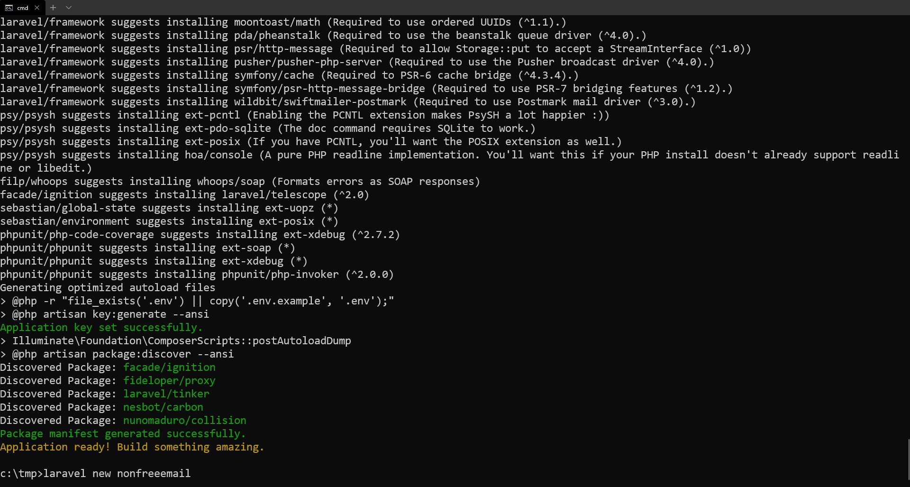
Task: Click the cmd icon on the tab
Action: (9, 8)
